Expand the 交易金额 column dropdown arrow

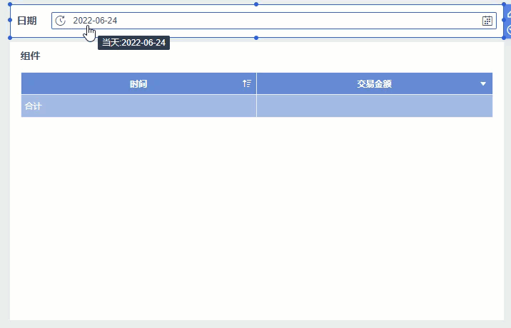pos(483,83)
